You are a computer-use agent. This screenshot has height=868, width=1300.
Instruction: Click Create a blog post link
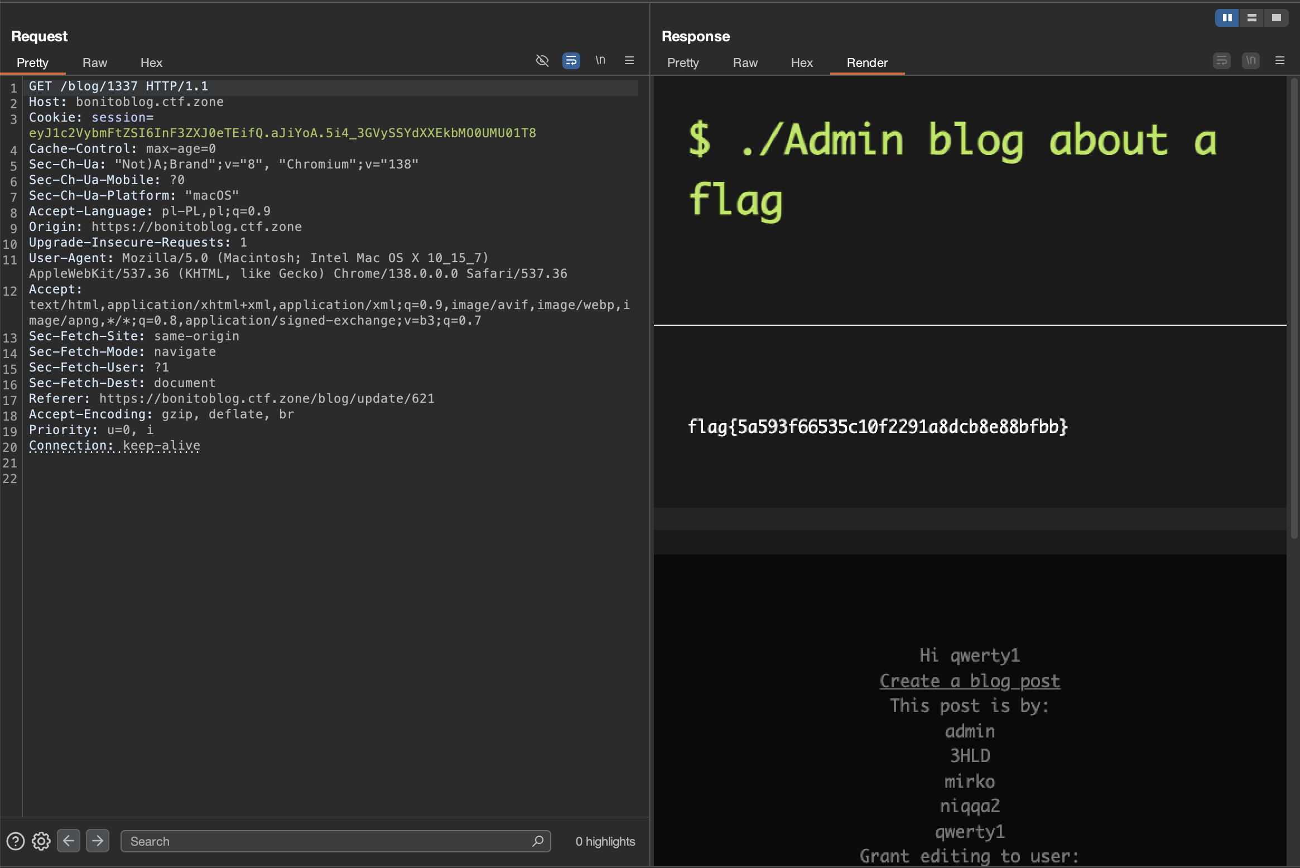coord(970,681)
